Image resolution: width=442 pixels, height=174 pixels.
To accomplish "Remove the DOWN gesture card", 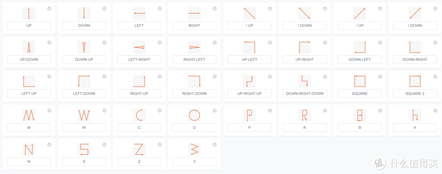I will 105,9.
